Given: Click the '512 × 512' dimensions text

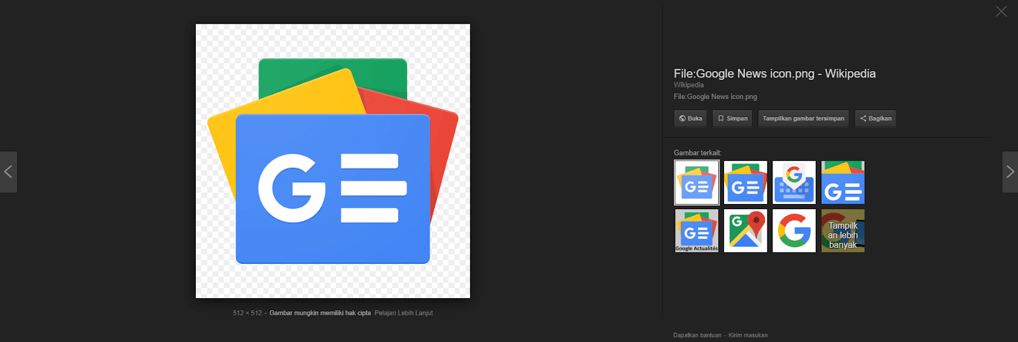Looking at the screenshot, I should coord(247,313).
